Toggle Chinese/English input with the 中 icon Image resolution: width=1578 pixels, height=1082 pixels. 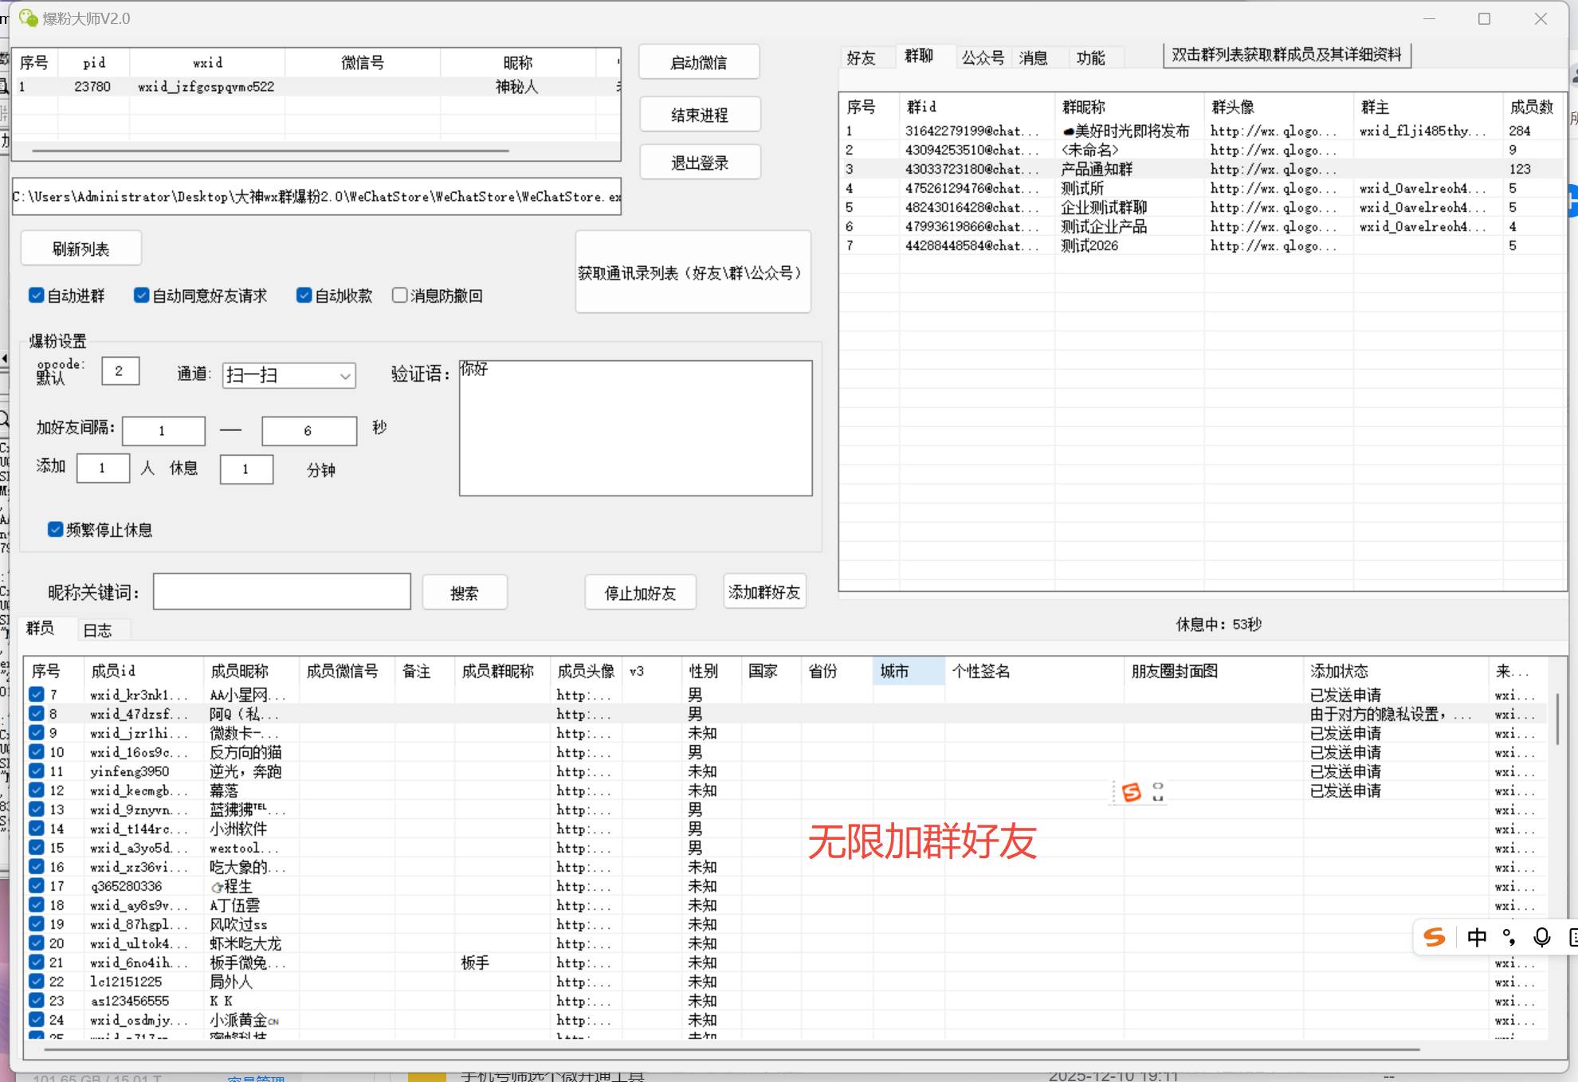point(1478,938)
